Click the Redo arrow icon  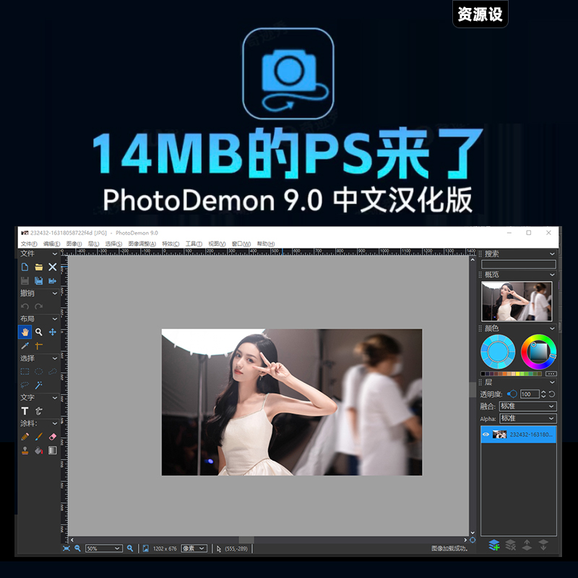(39, 306)
